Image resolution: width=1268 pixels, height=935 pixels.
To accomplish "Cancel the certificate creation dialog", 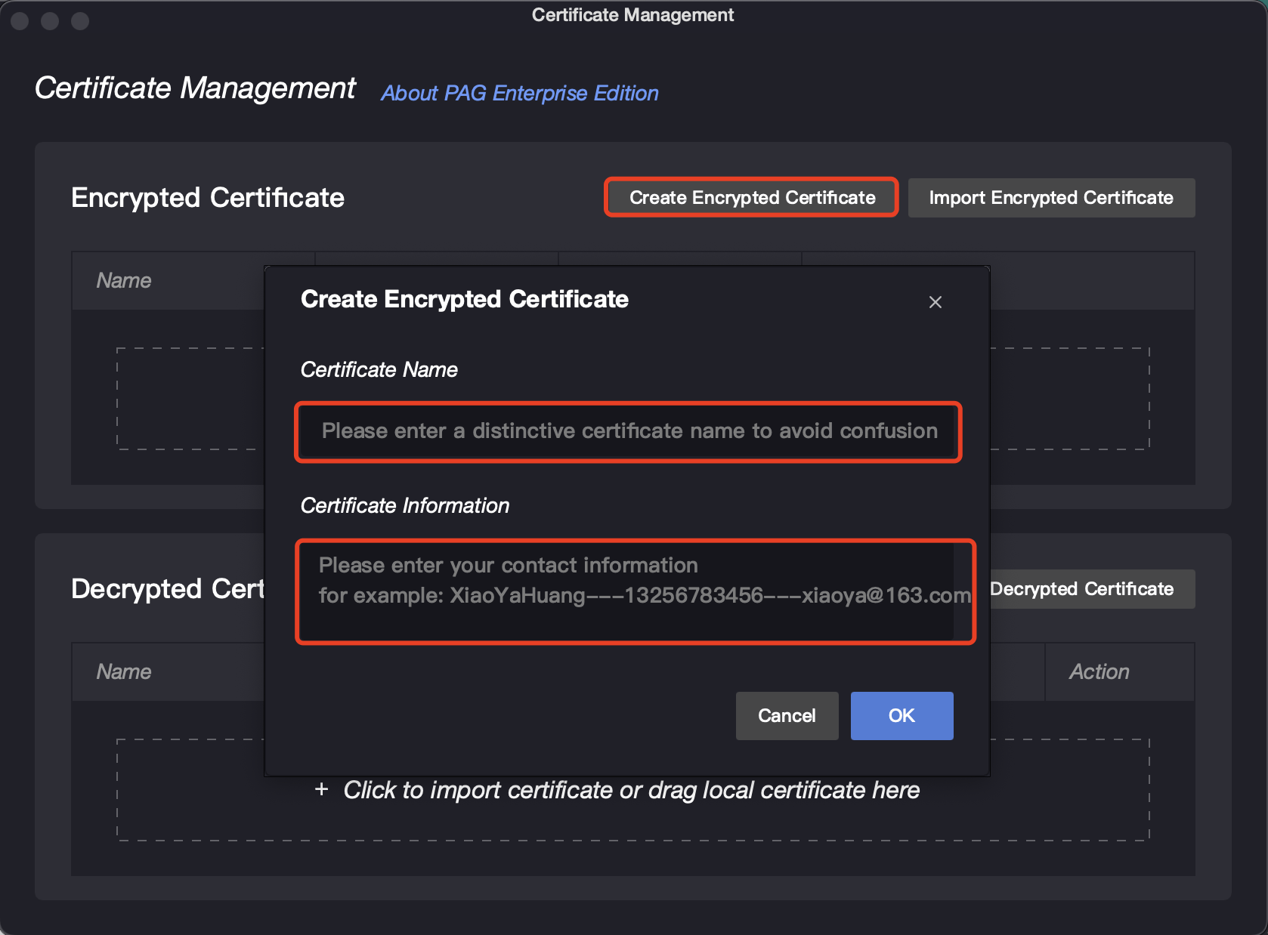I will tap(787, 715).
